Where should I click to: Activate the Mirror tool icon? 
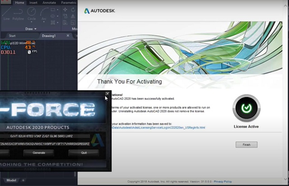[73, 16]
